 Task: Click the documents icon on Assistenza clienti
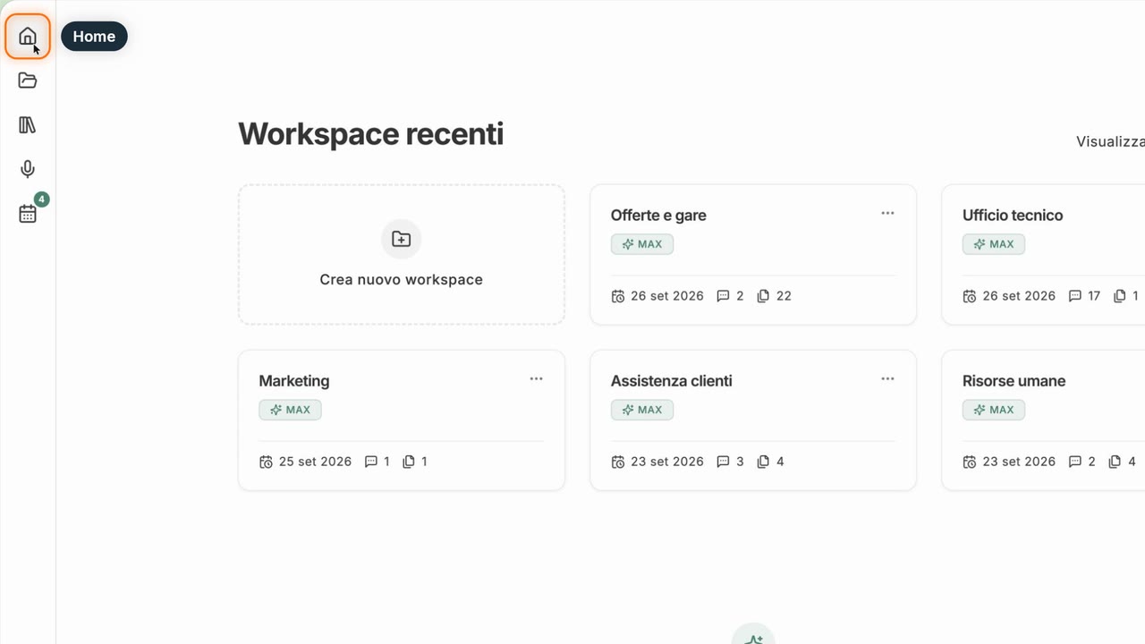pos(763,462)
